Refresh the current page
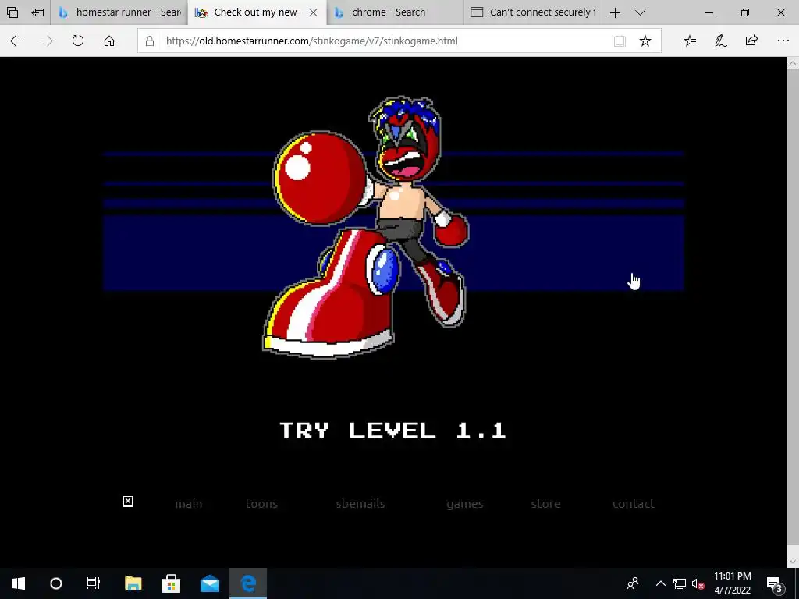The height and width of the screenshot is (599, 799). [78, 41]
